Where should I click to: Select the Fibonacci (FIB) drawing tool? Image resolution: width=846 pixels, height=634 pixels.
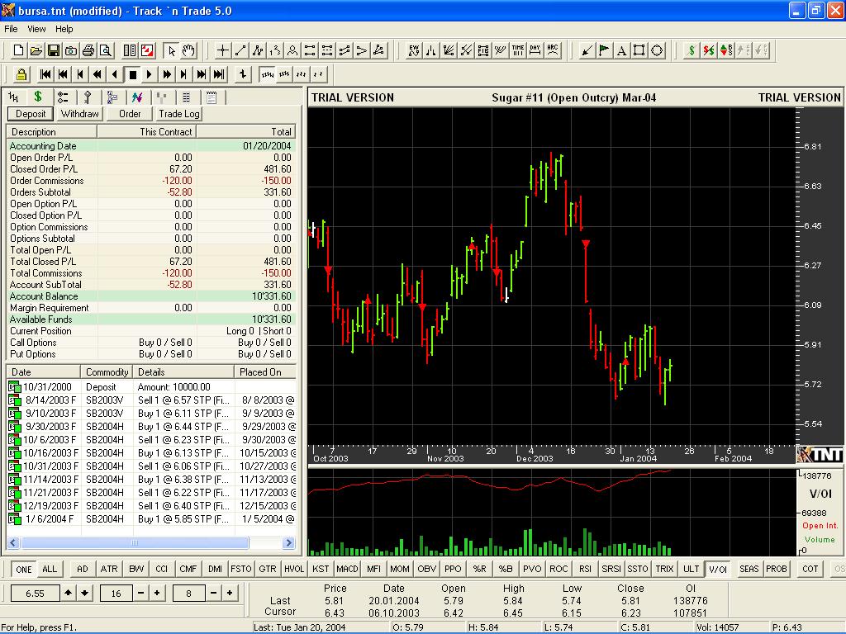[483, 50]
